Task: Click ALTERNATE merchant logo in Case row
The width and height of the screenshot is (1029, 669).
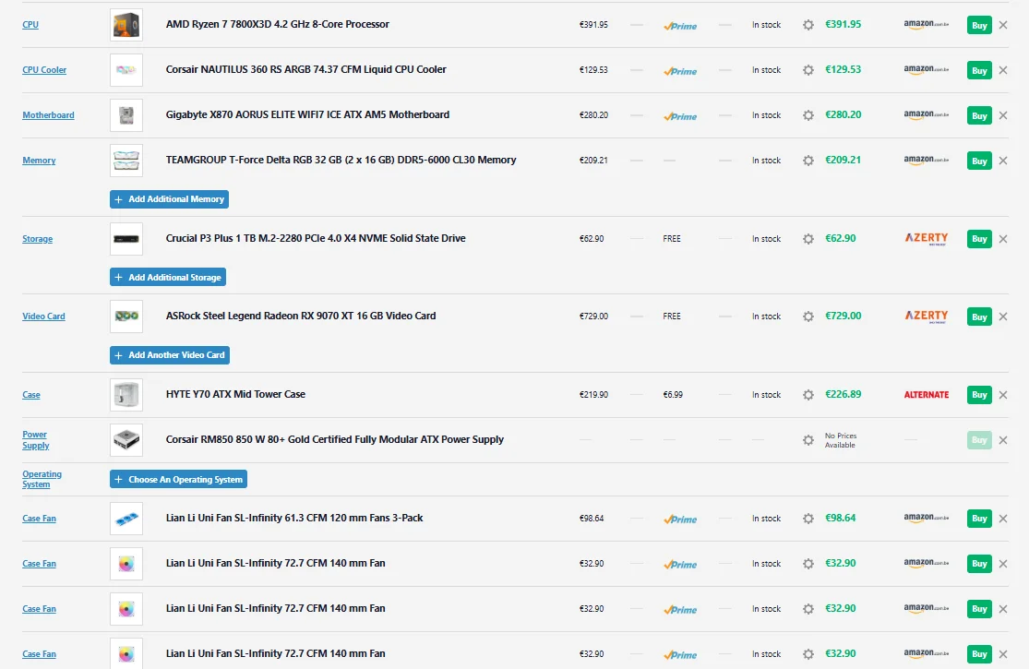Action: point(926,395)
